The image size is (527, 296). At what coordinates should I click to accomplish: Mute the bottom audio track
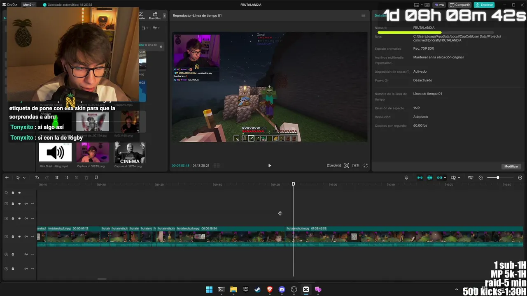(x=26, y=268)
